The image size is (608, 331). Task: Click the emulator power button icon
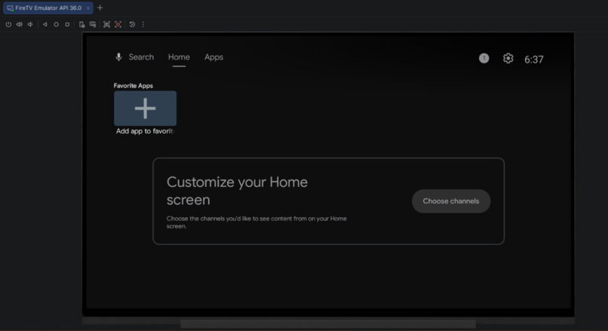[8, 24]
